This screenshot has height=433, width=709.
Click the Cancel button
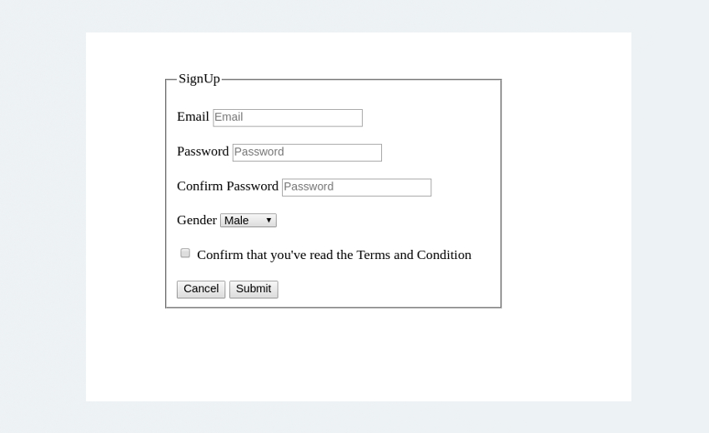[x=201, y=289]
